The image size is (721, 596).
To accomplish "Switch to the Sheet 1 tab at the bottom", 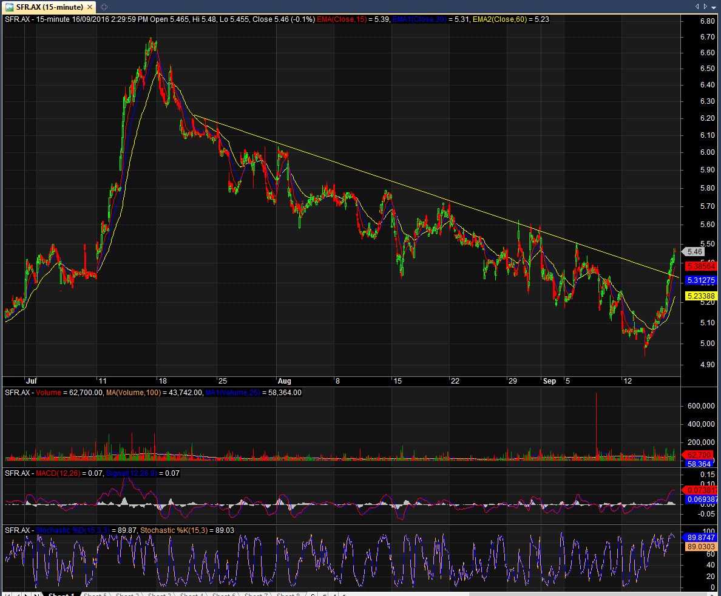I will pos(61,594).
